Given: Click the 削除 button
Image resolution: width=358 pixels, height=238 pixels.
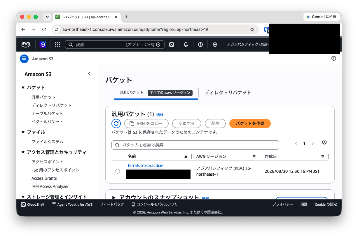Looking at the screenshot, I should (x=215, y=124).
